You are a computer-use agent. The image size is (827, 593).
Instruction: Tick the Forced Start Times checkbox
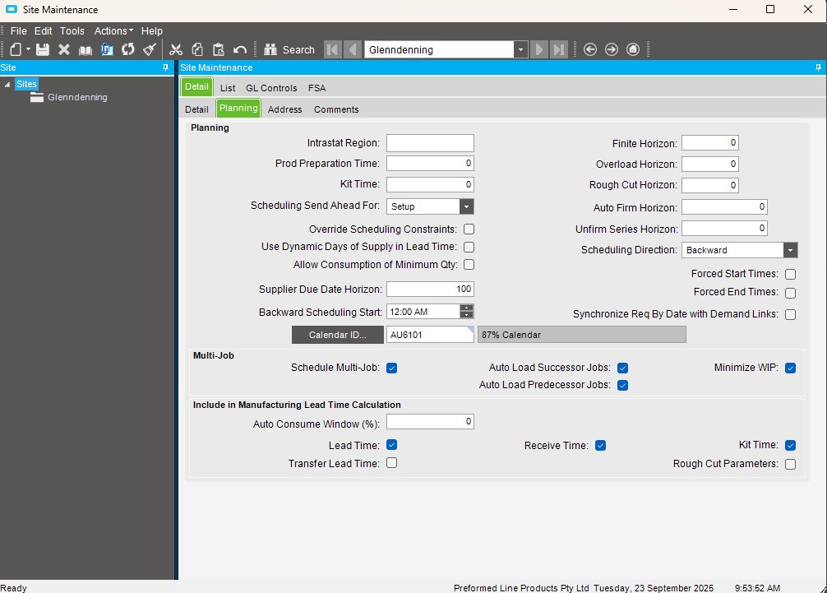pos(790,274)
